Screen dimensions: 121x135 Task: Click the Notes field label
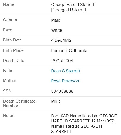(9, 116)
